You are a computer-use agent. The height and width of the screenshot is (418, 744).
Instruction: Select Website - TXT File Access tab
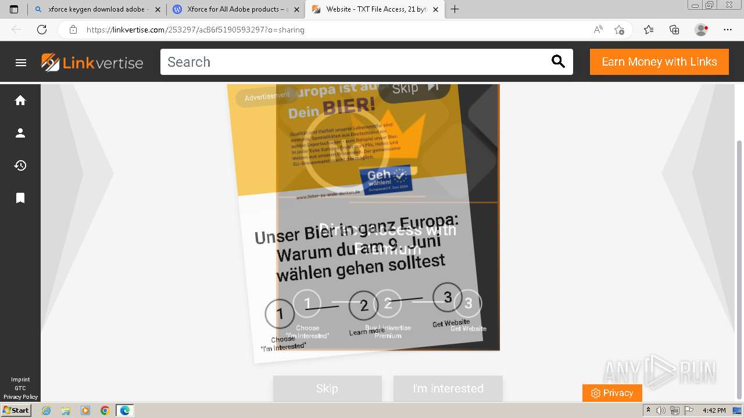click(x=375, y=9)
